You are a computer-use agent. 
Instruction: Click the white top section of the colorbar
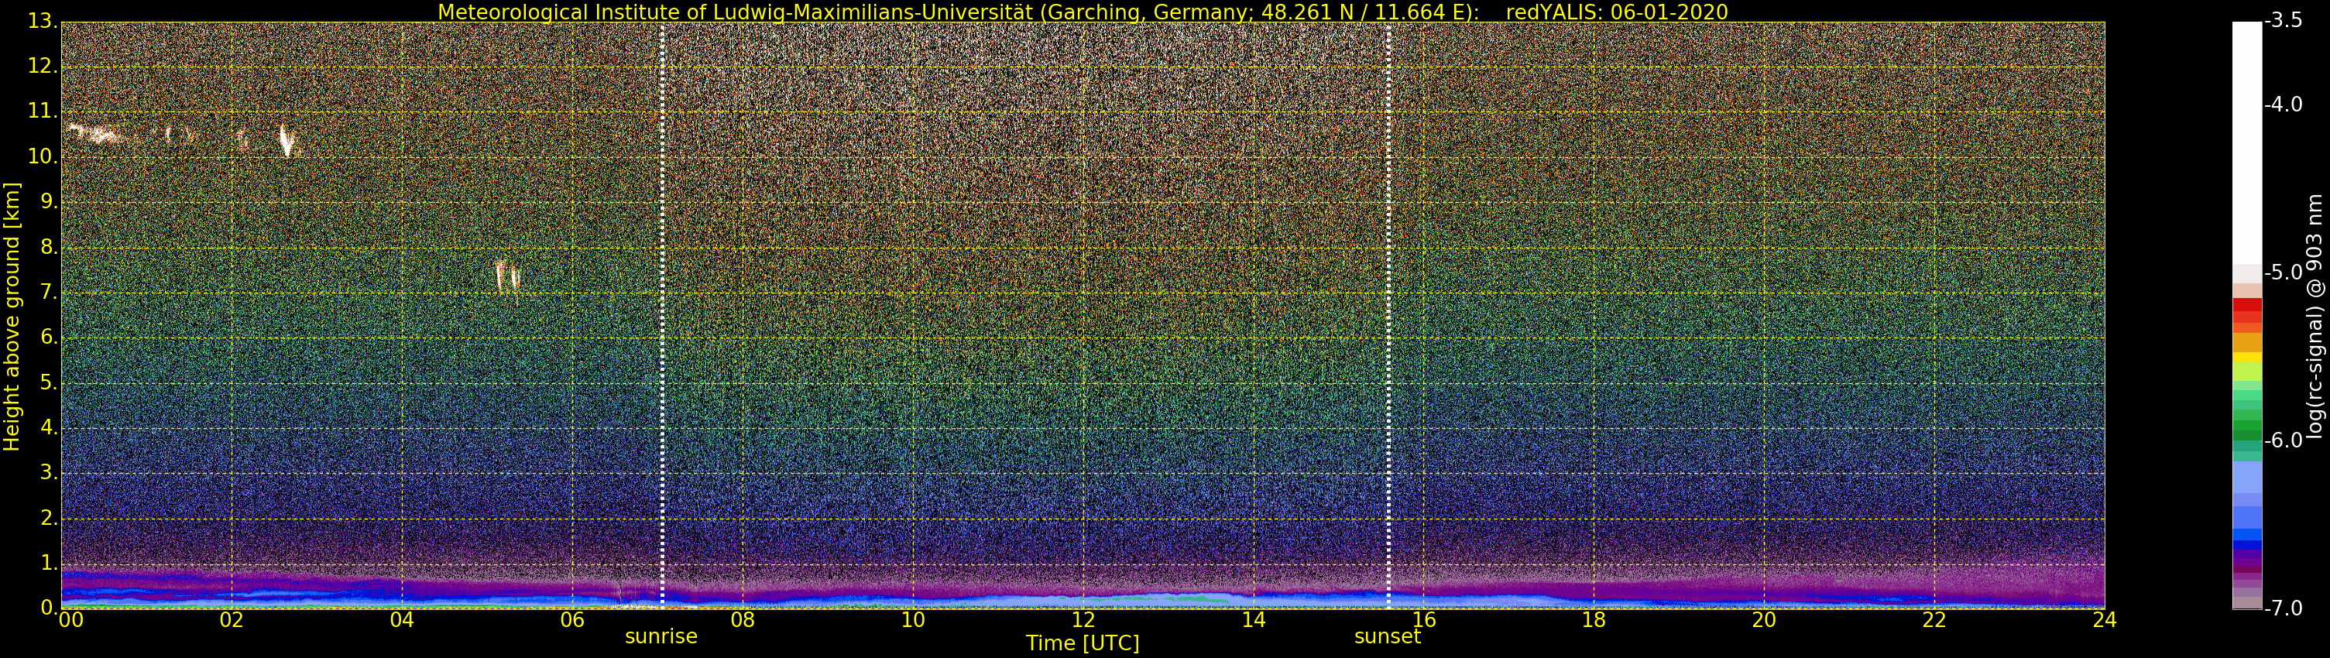coord(2247,142)
